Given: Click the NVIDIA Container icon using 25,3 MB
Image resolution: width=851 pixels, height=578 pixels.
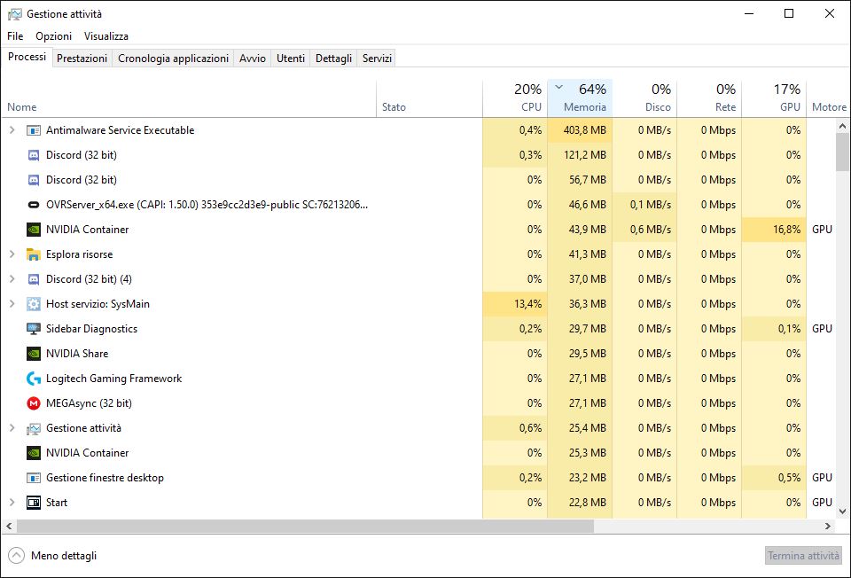Looking at the screenshot, I should point(34,453).
